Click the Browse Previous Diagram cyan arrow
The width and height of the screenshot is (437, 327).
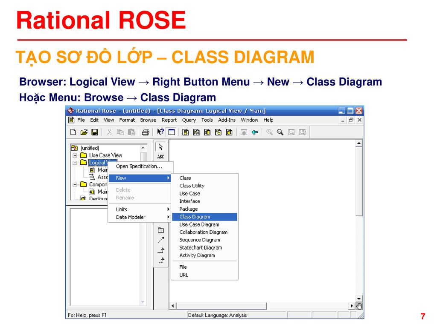click(x=255, y=132)
